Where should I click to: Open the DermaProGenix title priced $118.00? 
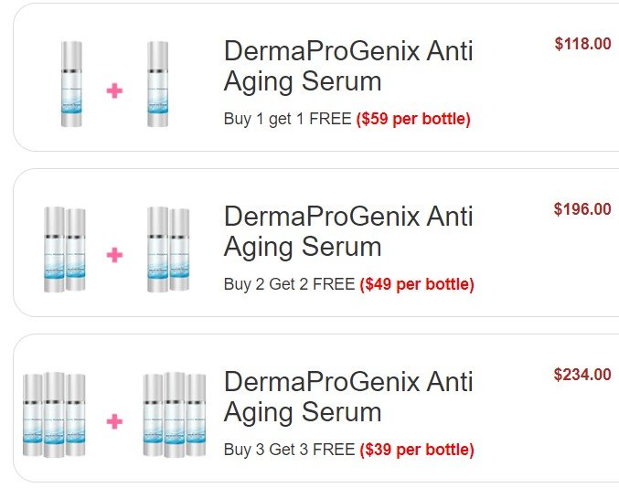(x=348, y=66)
